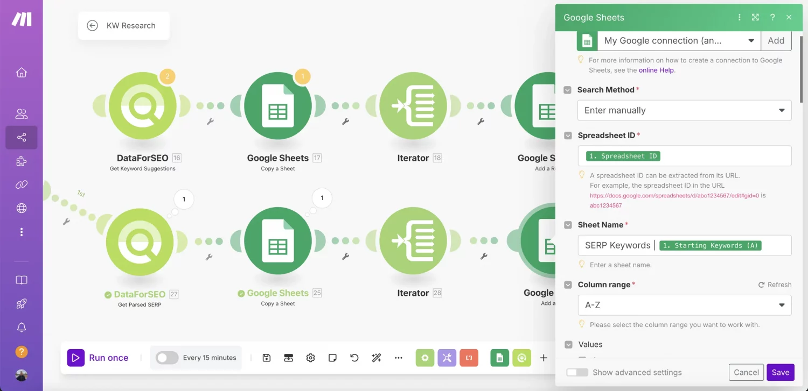Open the three-dots more menu in bottom toolbar
This screenshot has width=808, height=391.
398,358
